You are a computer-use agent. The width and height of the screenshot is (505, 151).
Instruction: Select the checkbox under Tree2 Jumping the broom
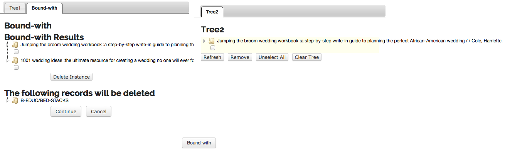click(x=213, y=48)
